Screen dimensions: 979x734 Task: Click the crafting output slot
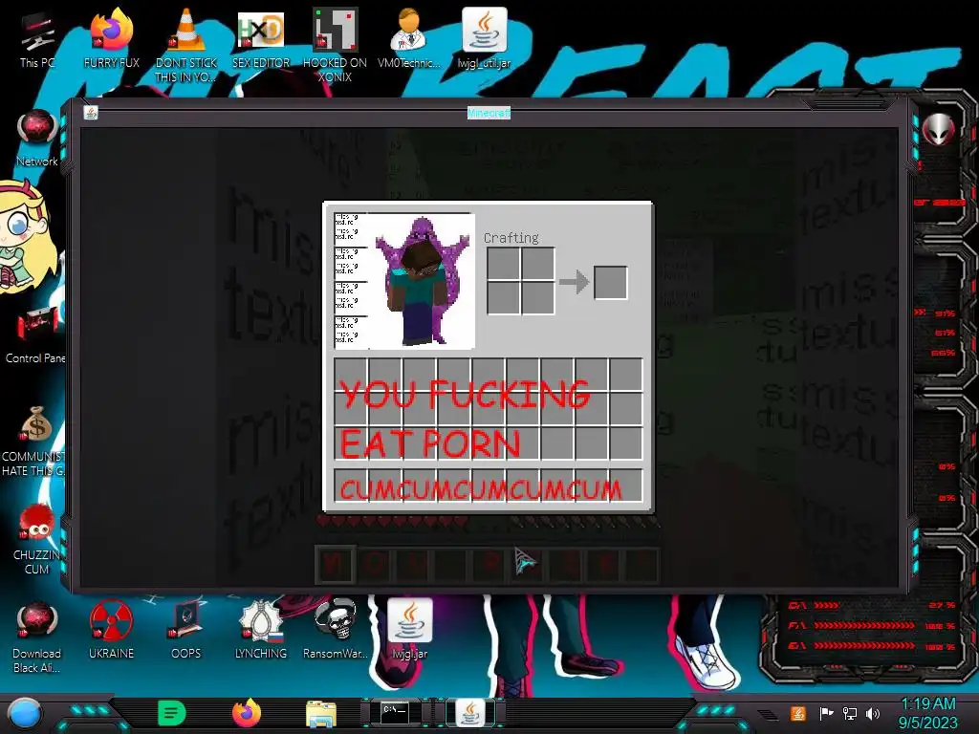click(611, 282)
